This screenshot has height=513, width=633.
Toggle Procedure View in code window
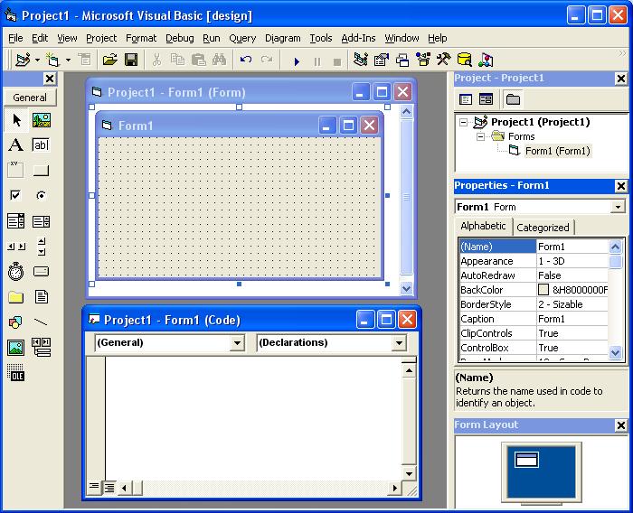[94, 488]
